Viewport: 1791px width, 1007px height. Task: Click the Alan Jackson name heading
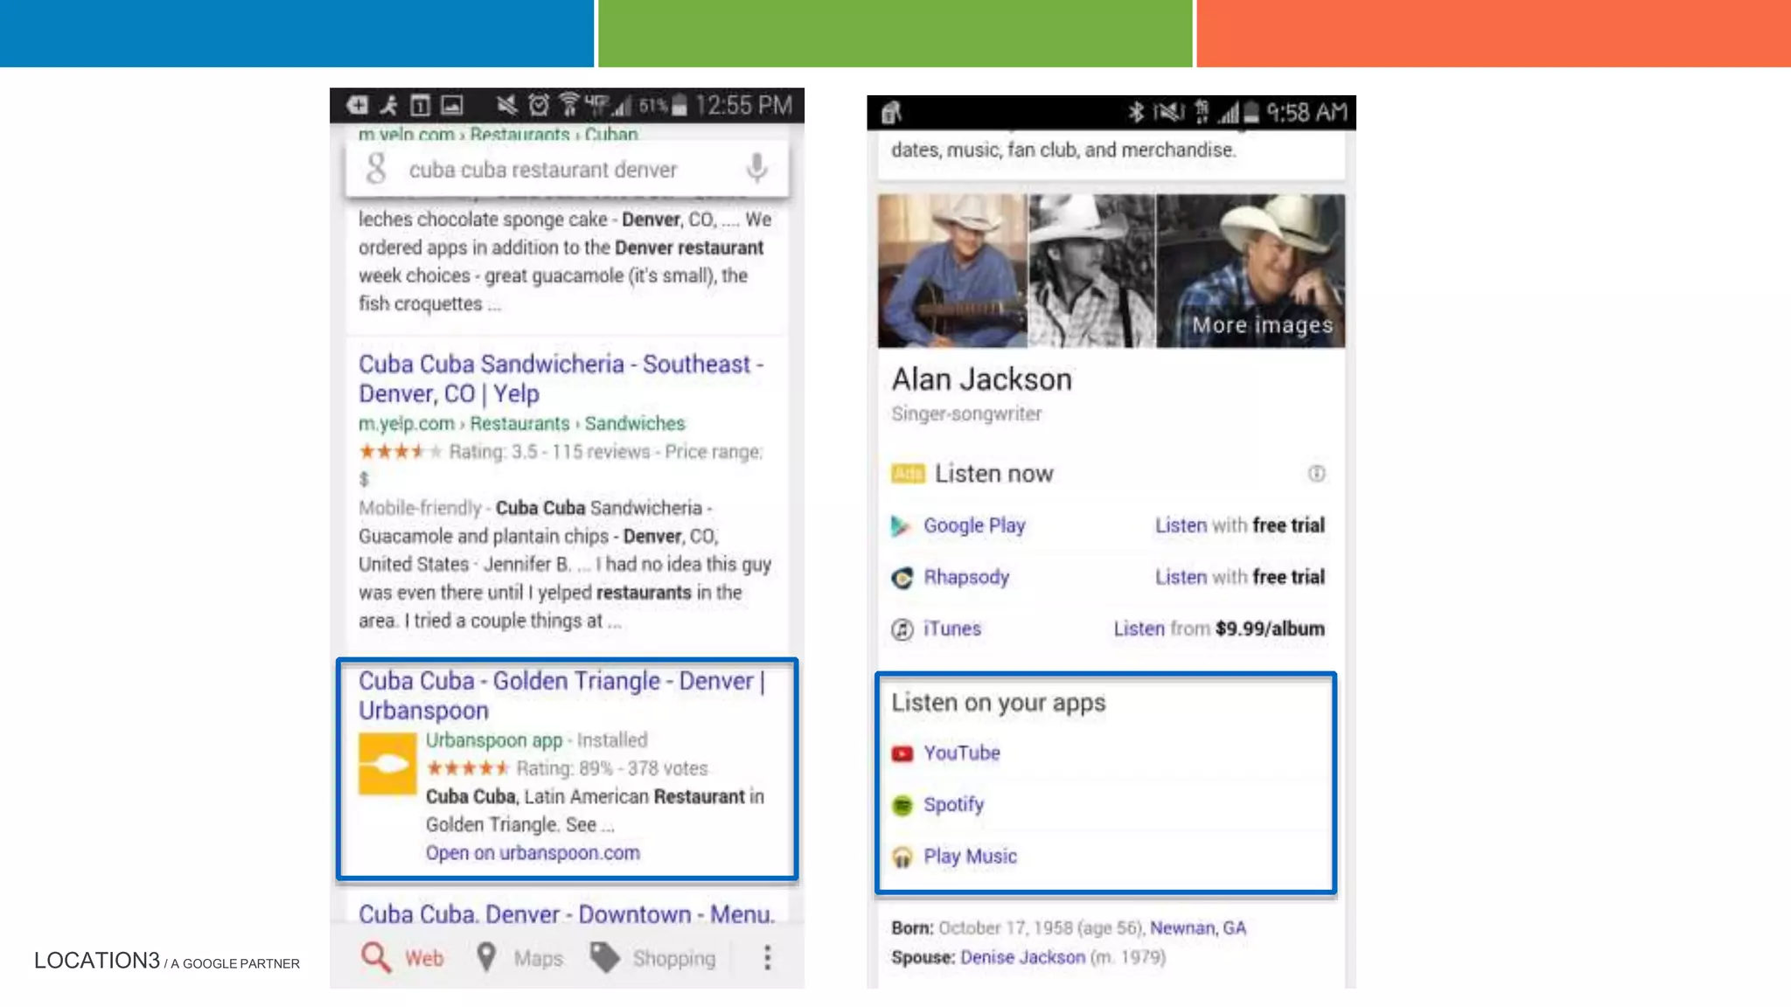tap(981, 379)
